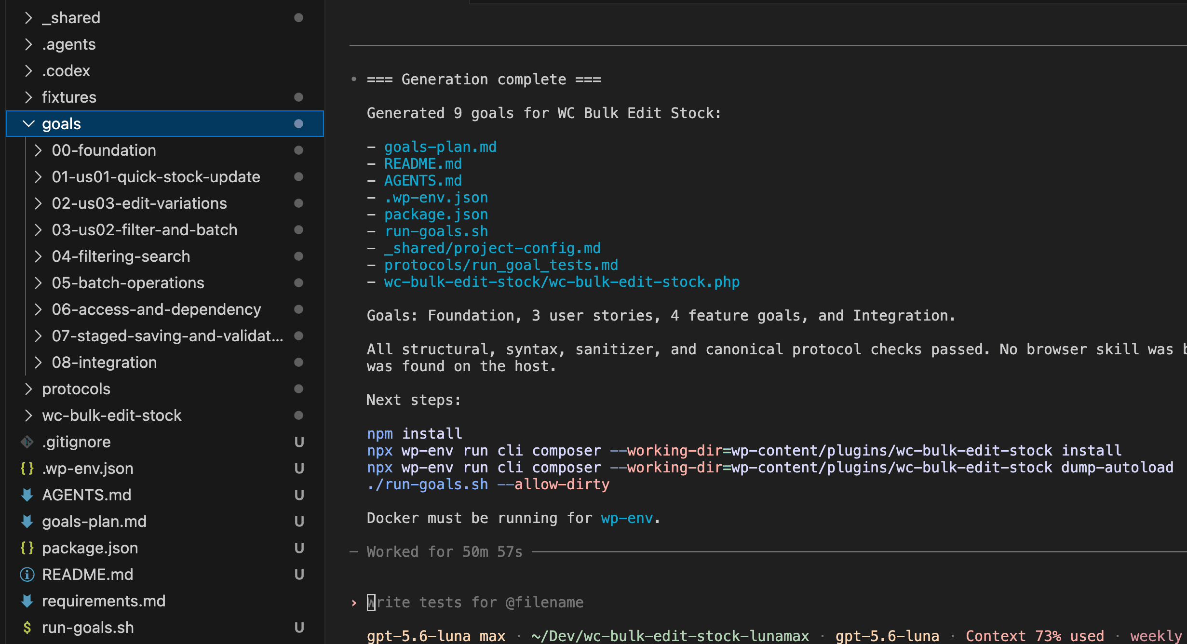Expand the protocols folder chevron
The width and height of the screenshot is (1187, 644).
click(x=28, y=389)
